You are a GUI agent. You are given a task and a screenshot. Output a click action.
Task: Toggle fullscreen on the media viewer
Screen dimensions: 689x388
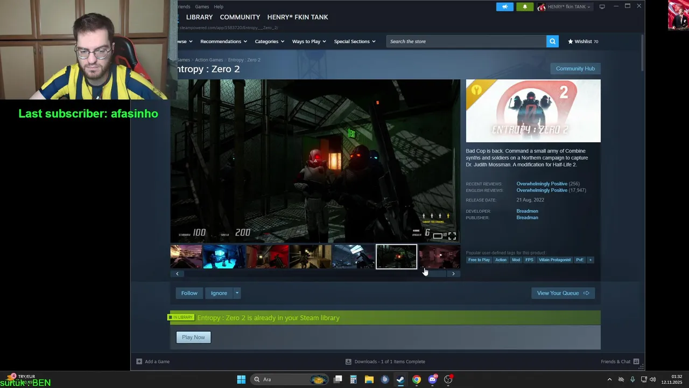(x=452, y=236)
